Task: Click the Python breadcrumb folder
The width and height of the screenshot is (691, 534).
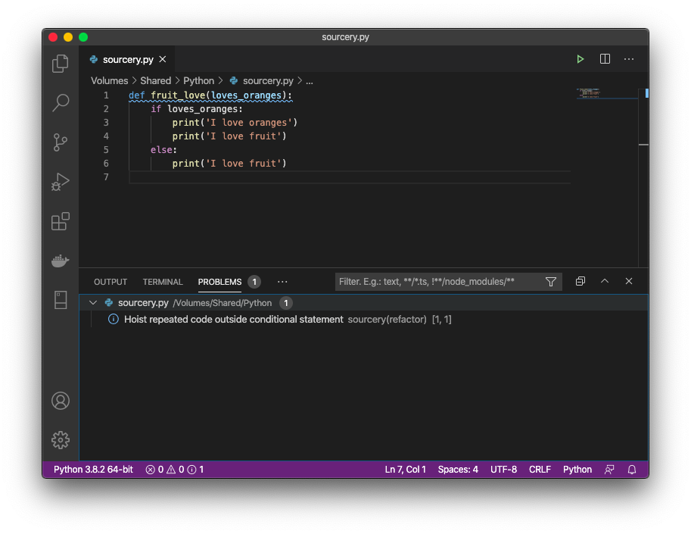Action: coord(199,81)
